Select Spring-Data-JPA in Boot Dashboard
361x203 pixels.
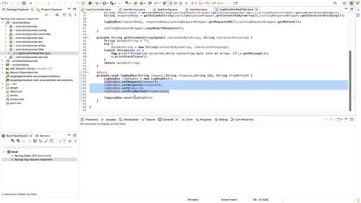pyautogui.click(x=33, y=156)
